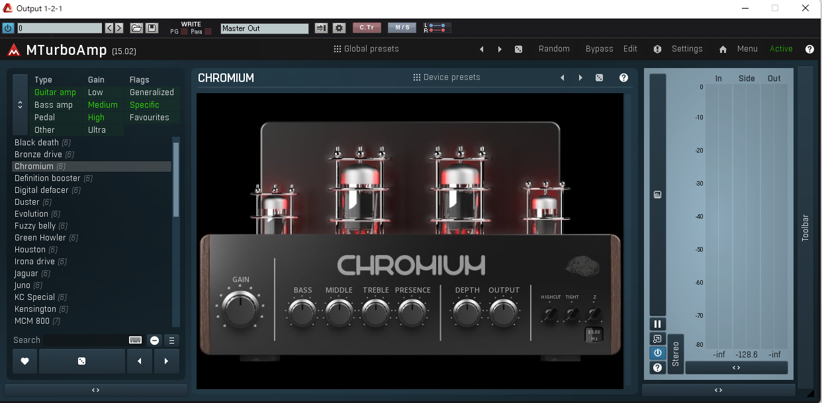Click the GAIN knob
The image size is (822, 403).
pyautogui.click(x=241, y=309)
